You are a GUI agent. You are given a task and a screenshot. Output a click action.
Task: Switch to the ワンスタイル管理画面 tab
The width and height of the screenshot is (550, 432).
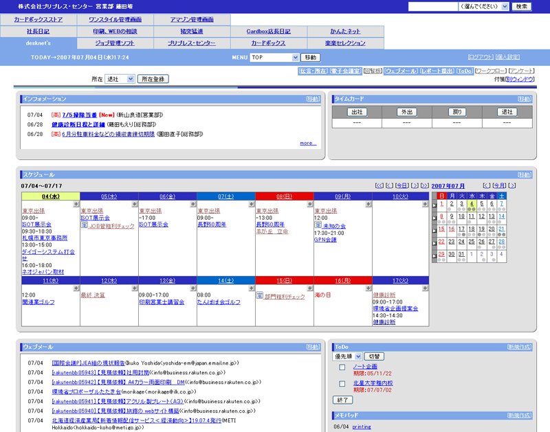115,20
